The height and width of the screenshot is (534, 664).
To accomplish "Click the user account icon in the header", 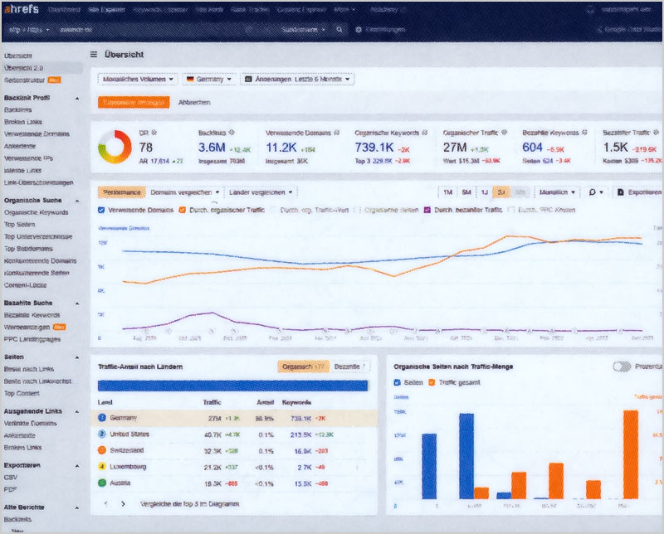I will coord(590,9).
